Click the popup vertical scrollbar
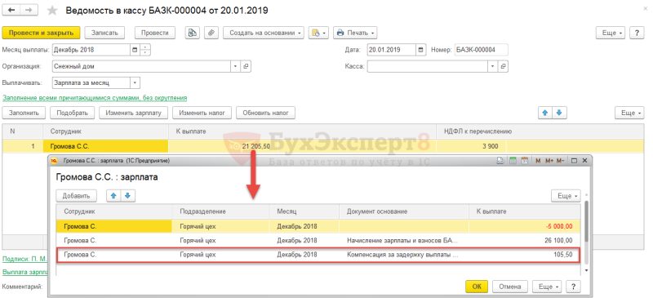 (586, 232)
